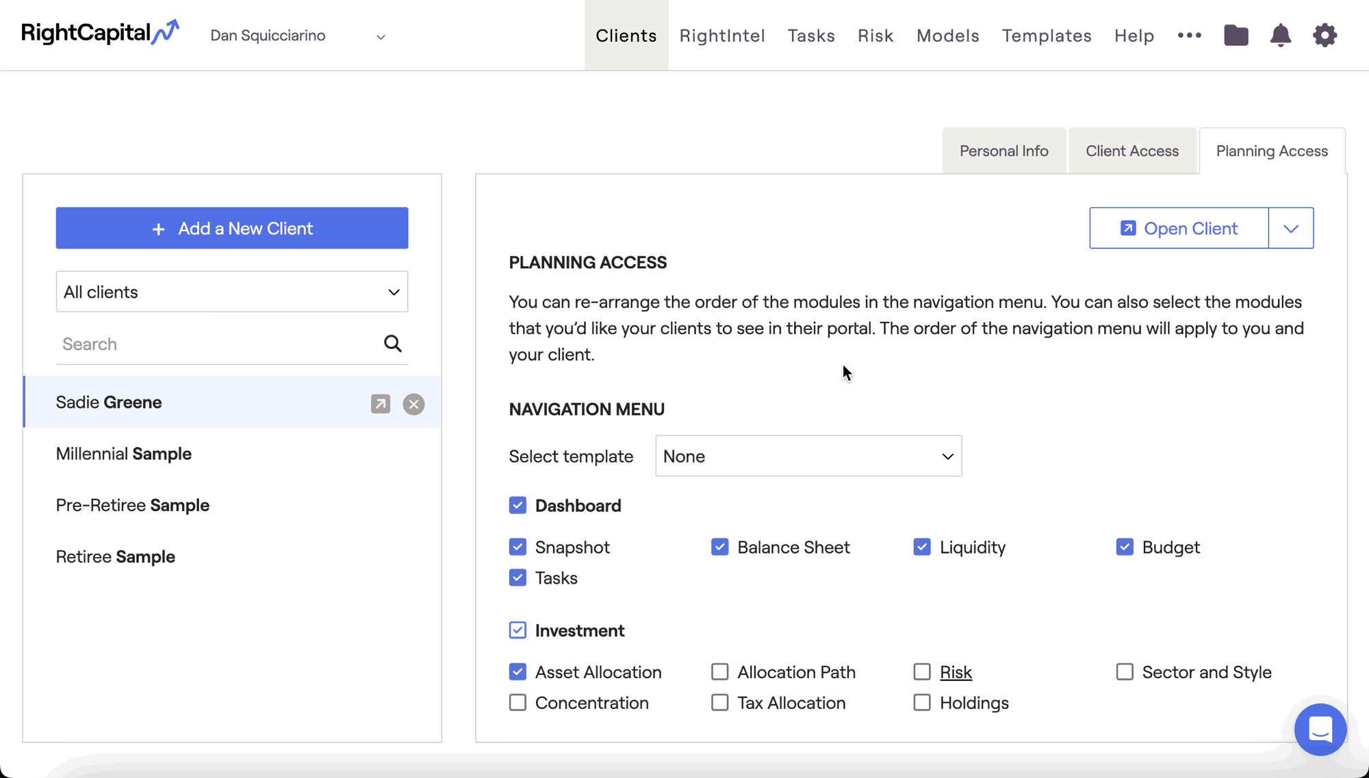Enable the Allocation Path checkbox

[719, 672]
